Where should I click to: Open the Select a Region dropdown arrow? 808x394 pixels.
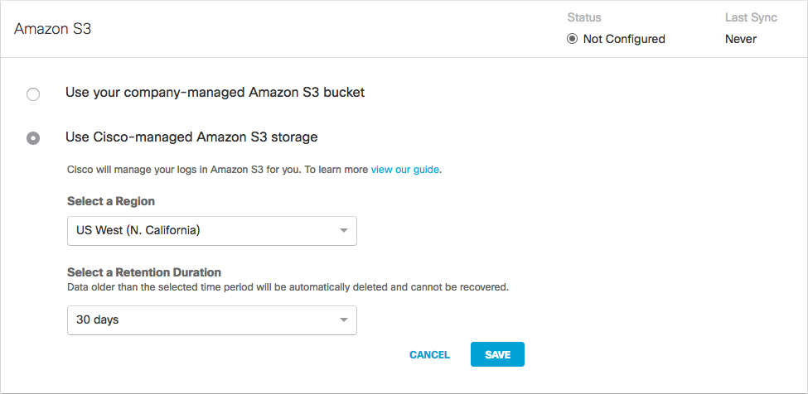point(344,231)
